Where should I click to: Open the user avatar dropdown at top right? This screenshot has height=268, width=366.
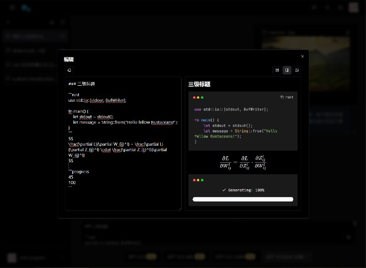(x=354, y=7)
